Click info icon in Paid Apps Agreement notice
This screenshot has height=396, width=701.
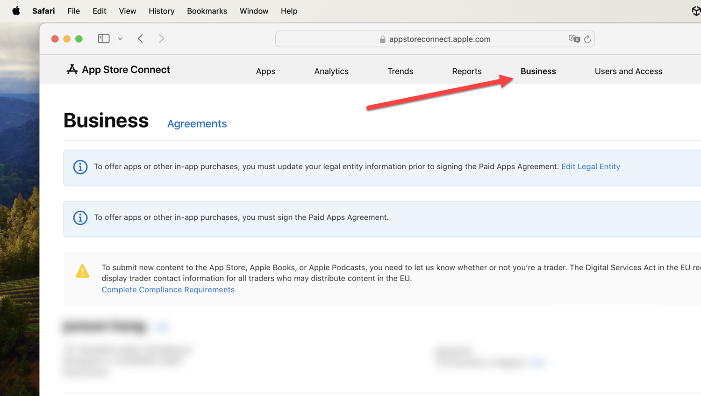pyautogui.click(x=80, y=218)
